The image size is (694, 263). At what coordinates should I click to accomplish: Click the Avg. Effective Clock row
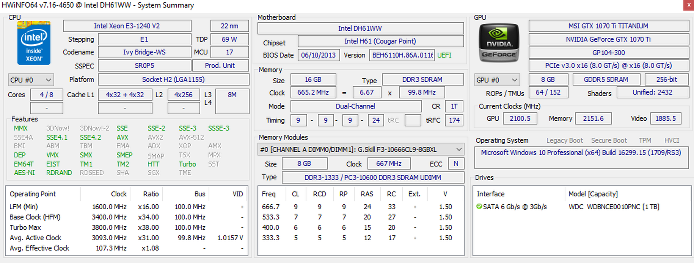click(127, 248)
